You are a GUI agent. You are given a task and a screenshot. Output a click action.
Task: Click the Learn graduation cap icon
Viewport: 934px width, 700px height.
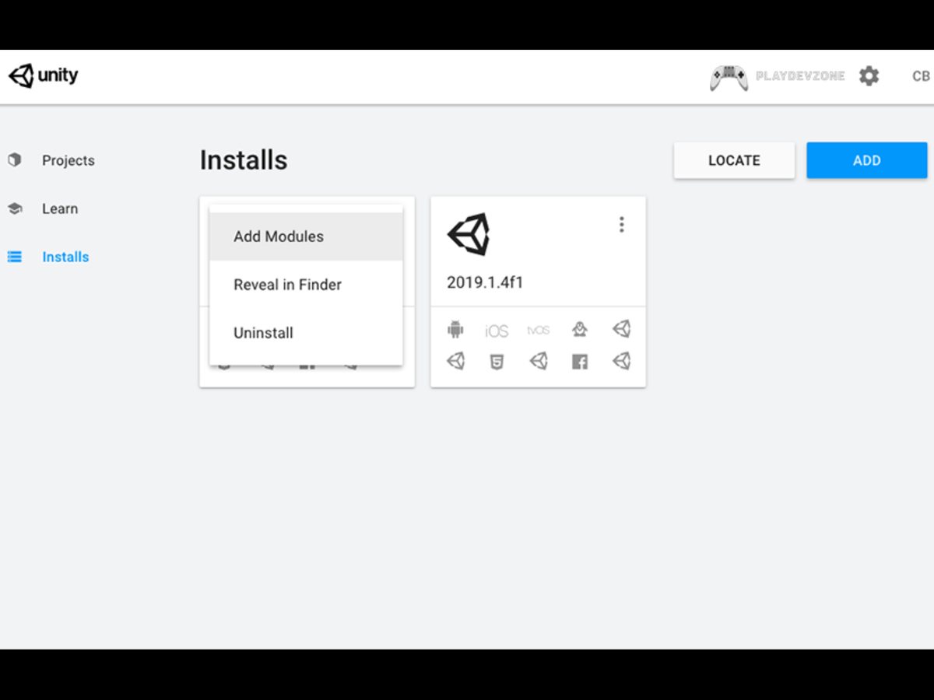pos(14,208)
